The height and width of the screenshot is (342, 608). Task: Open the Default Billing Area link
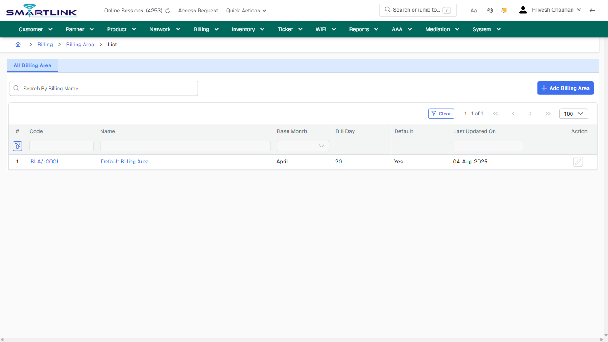125,162
